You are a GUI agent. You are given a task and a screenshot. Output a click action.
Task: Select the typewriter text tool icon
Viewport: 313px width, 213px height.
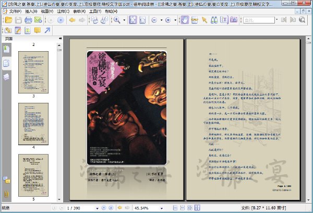point(28,30)
